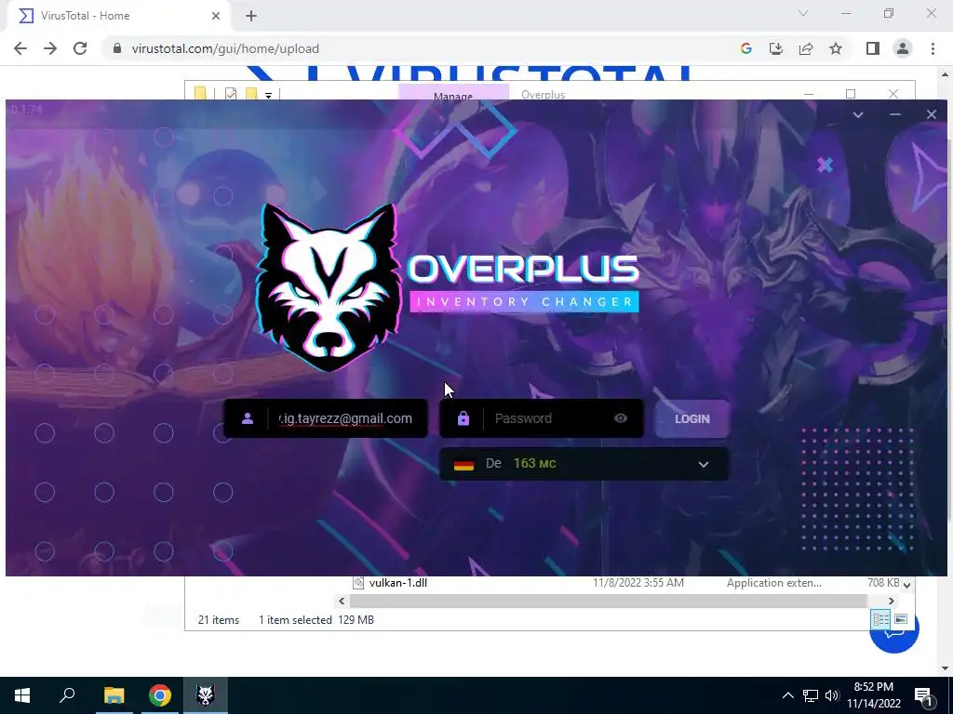
Task: Share this page icon in Chrome
Action: [x=806, y=48]
